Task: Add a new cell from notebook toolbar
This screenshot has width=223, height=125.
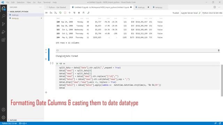Action: (70, 13)
